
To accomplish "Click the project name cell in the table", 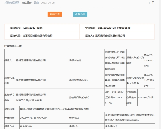I will click(87, 109).
